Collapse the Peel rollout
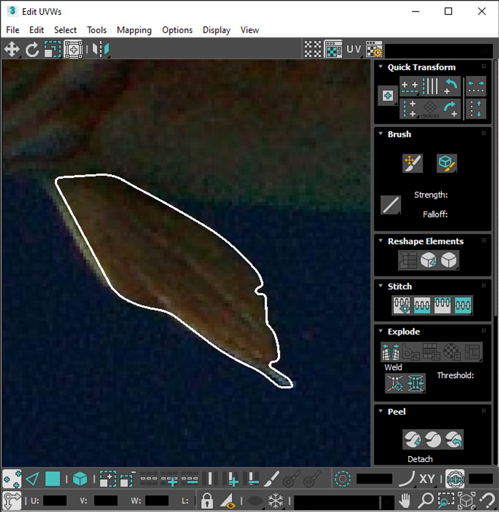The width and height of the screenshot is (499, 512). (381, 411)
